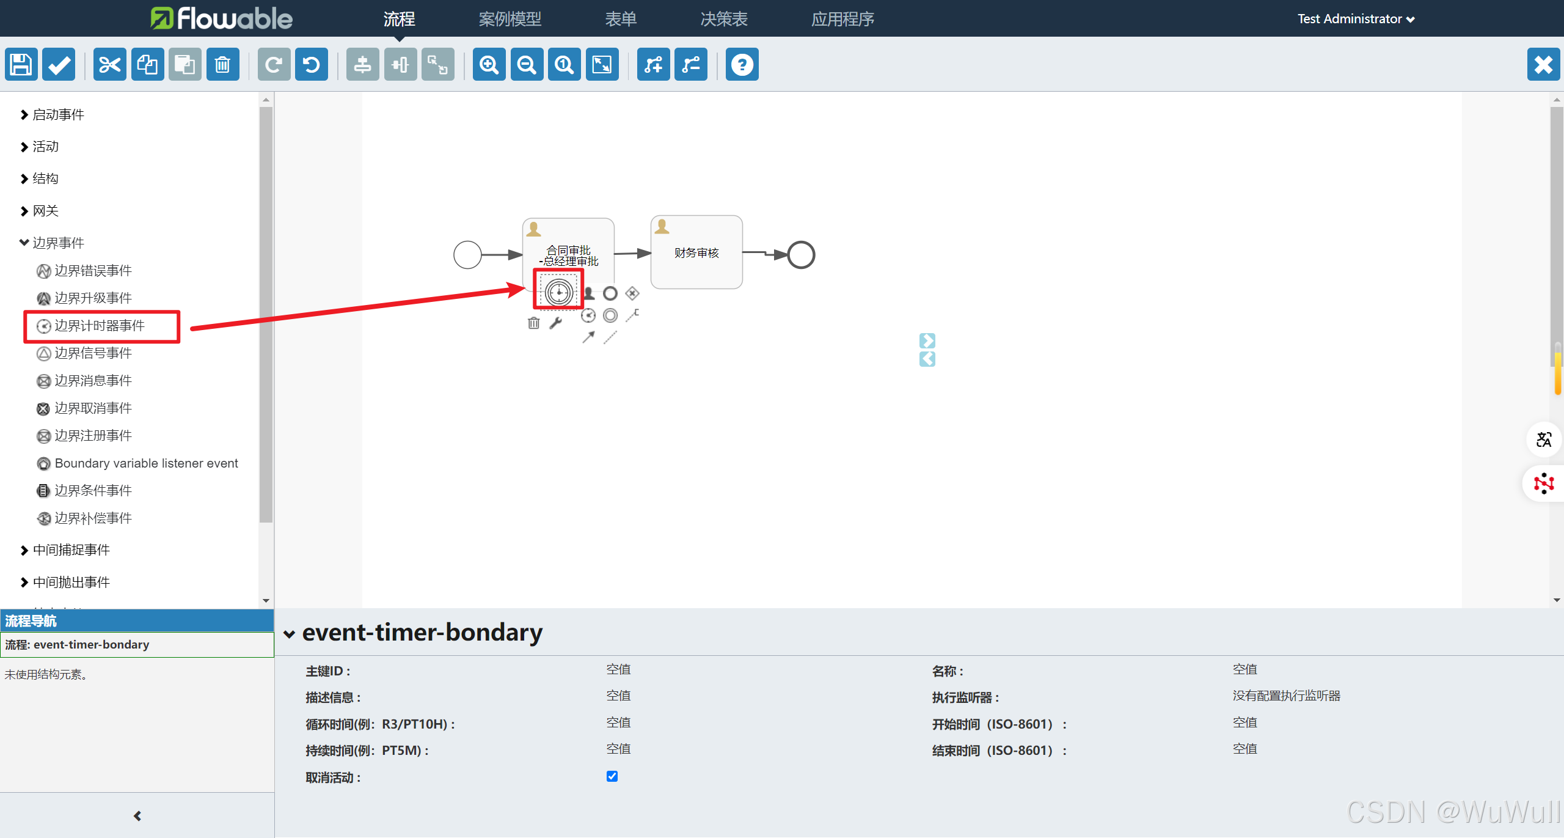Image resolution: width=1564 pixels, height=838 pixels.
Task: Click the Add bend-point toolbar icon
Action: (x=653, y=64)
